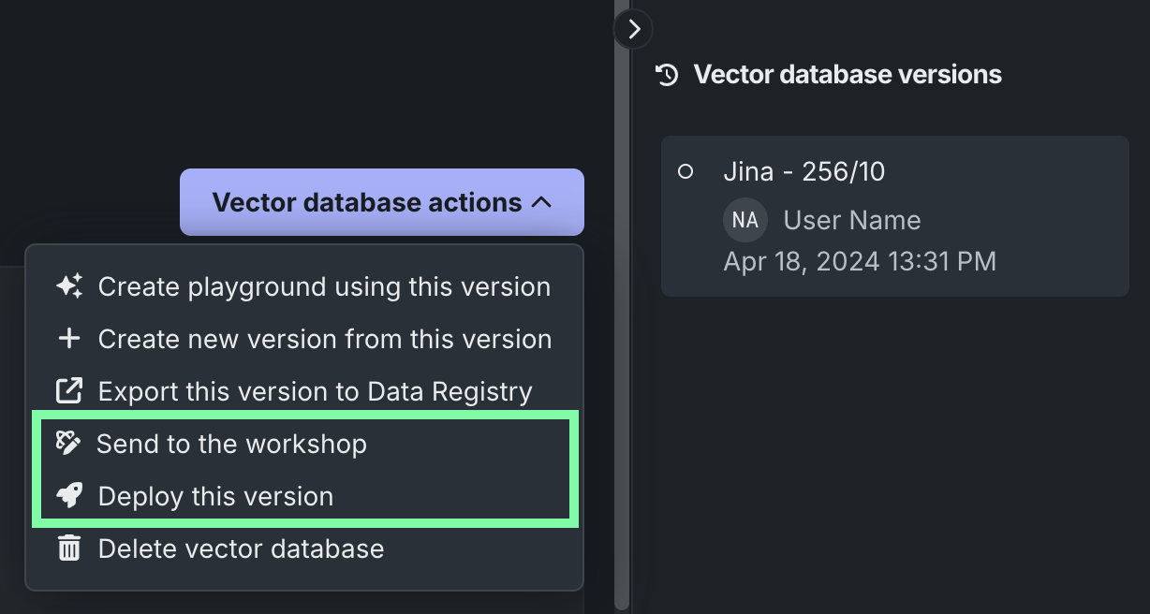The height and width of the screenshot is (614, 1150).
Task: Click the sparkle icon beside Create playground
Action: 69,286
